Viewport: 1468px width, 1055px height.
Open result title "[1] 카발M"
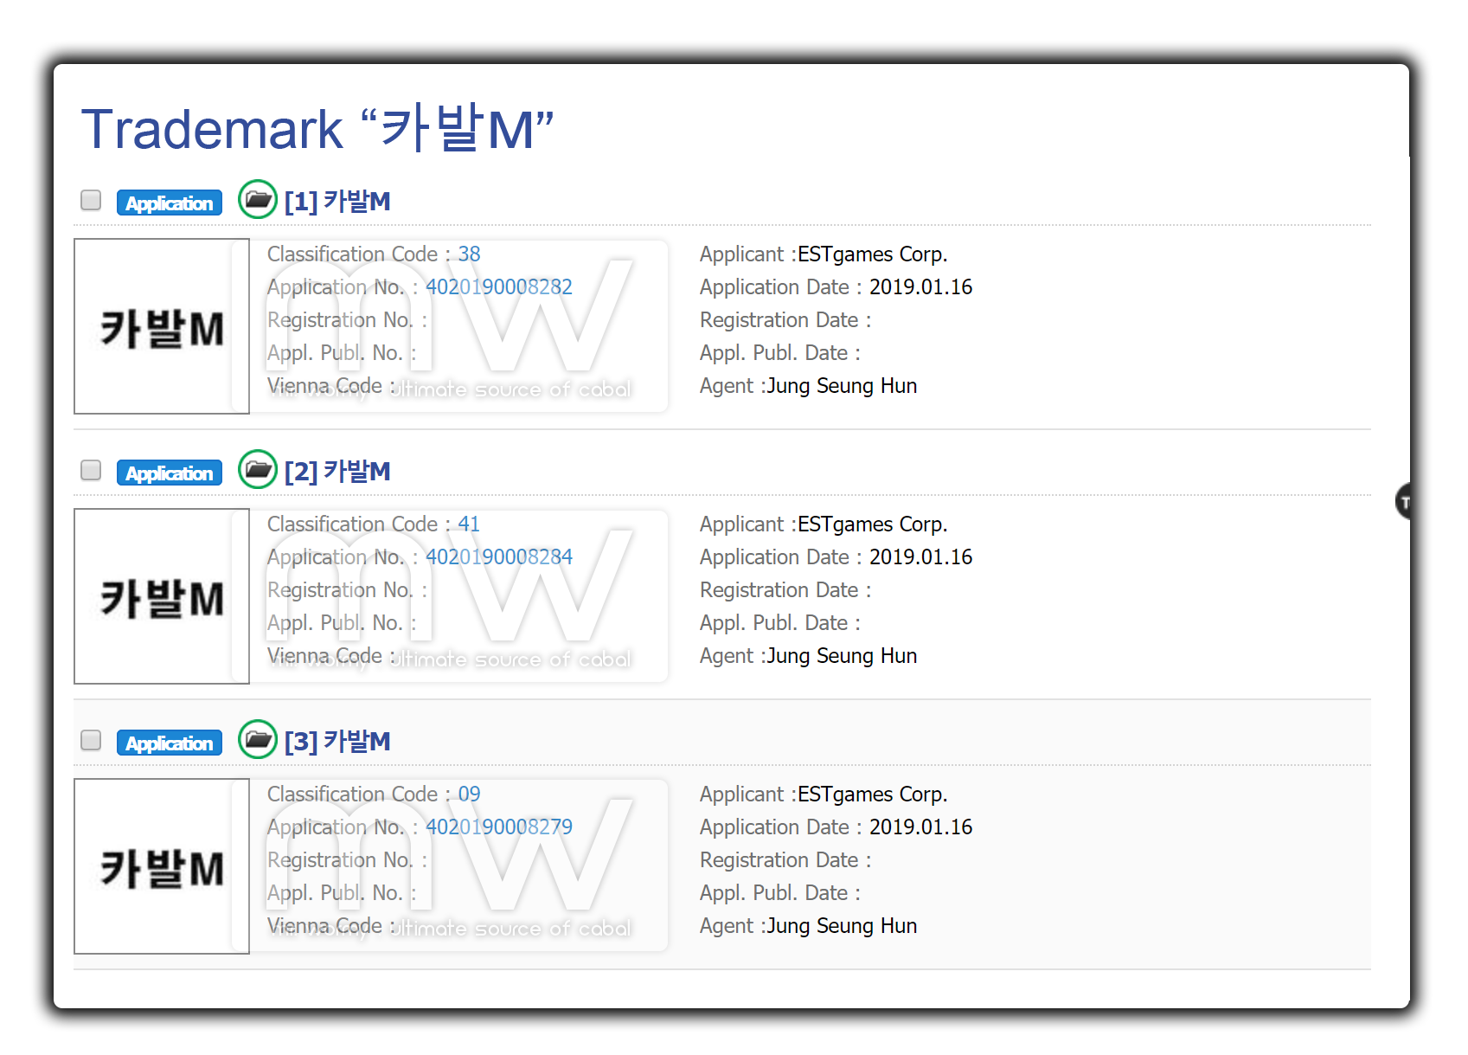(337, 202)
